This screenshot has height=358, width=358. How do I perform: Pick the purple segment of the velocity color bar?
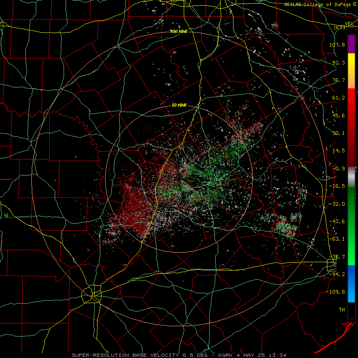351,45
